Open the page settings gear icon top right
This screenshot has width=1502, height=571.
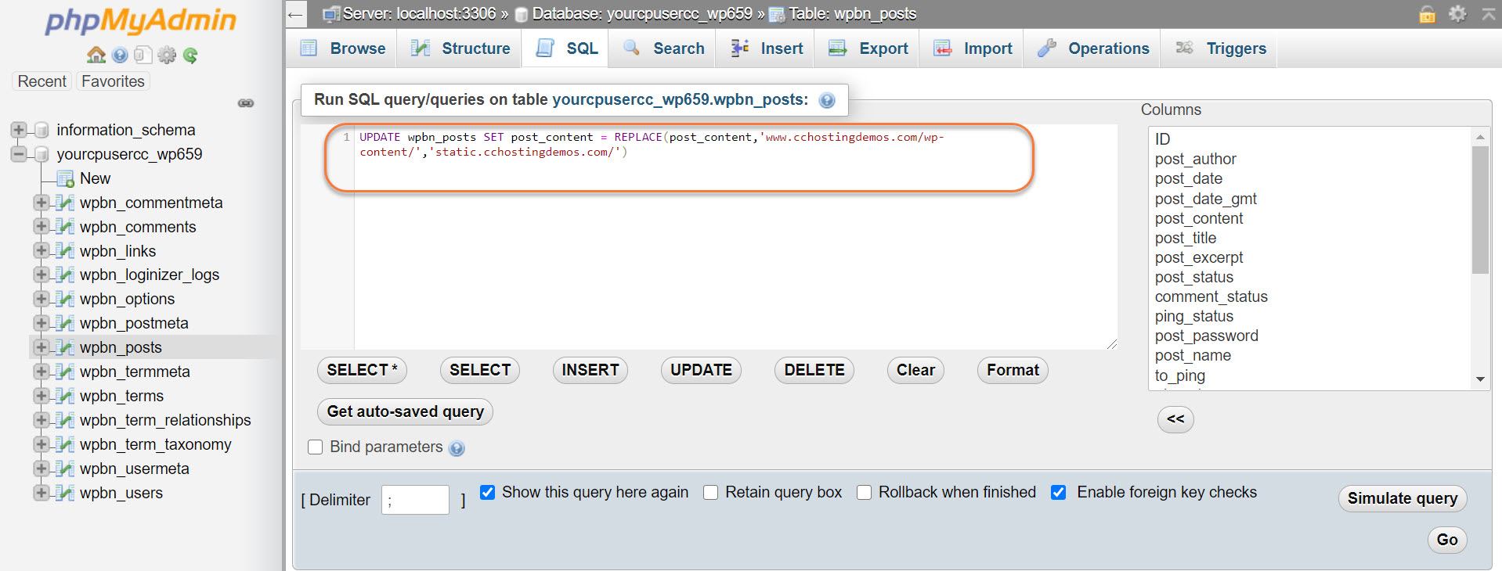pyautogui.click(x=1457, y=14)
